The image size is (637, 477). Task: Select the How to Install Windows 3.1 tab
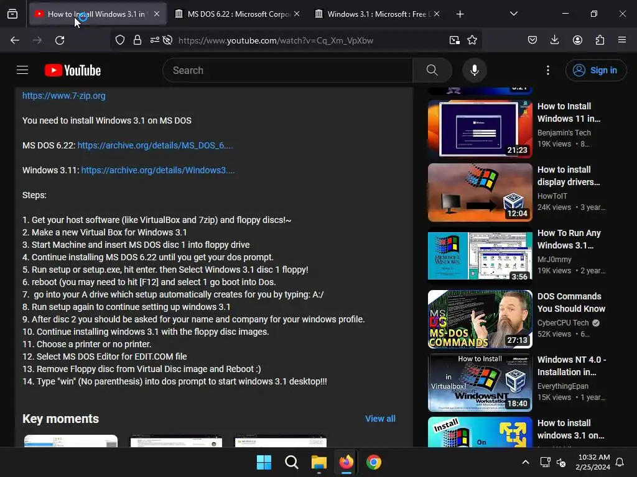(x=98, y=14)
